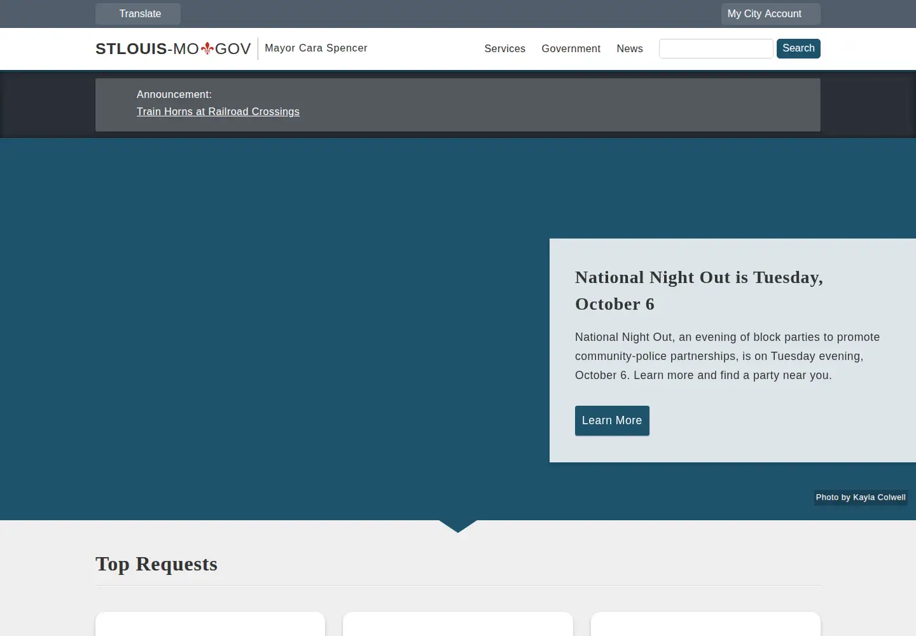Viewport: 916px width, 636px height.
Task: Open the Government menu
Action: [x=571, y=49]
